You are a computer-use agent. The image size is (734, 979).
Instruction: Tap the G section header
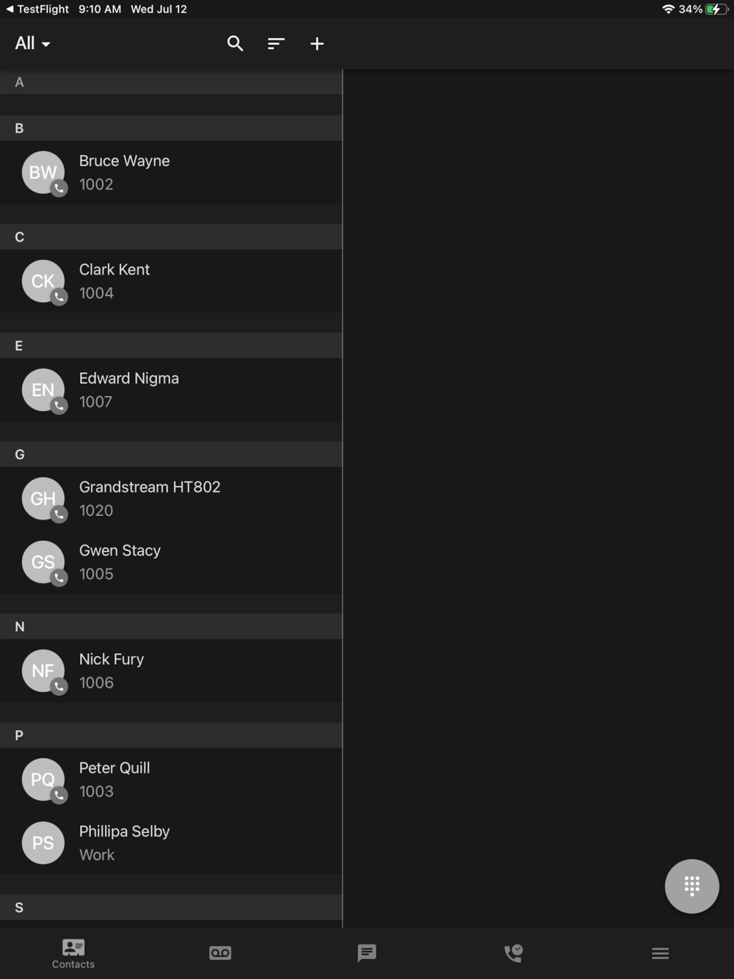coord(171,454)
